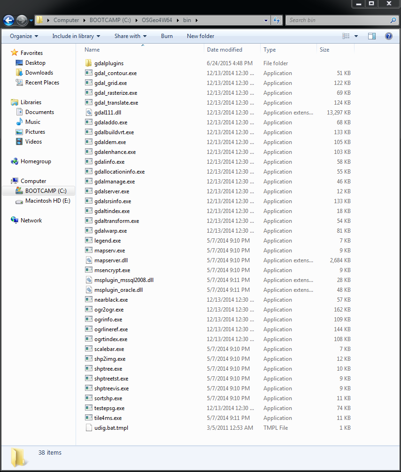Open the view options dropdown arrow
Screen dimensions: 401x472
coord(356,36)
